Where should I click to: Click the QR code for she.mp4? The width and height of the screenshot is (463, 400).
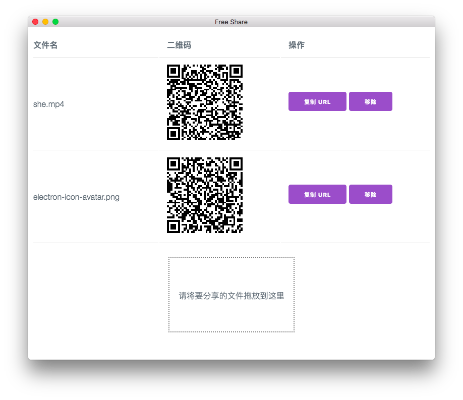coord(205,102)
